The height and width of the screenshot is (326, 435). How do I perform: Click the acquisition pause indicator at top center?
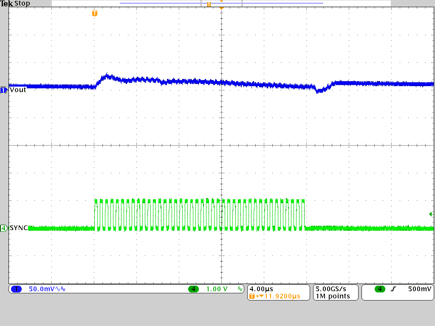pos(209,4)
